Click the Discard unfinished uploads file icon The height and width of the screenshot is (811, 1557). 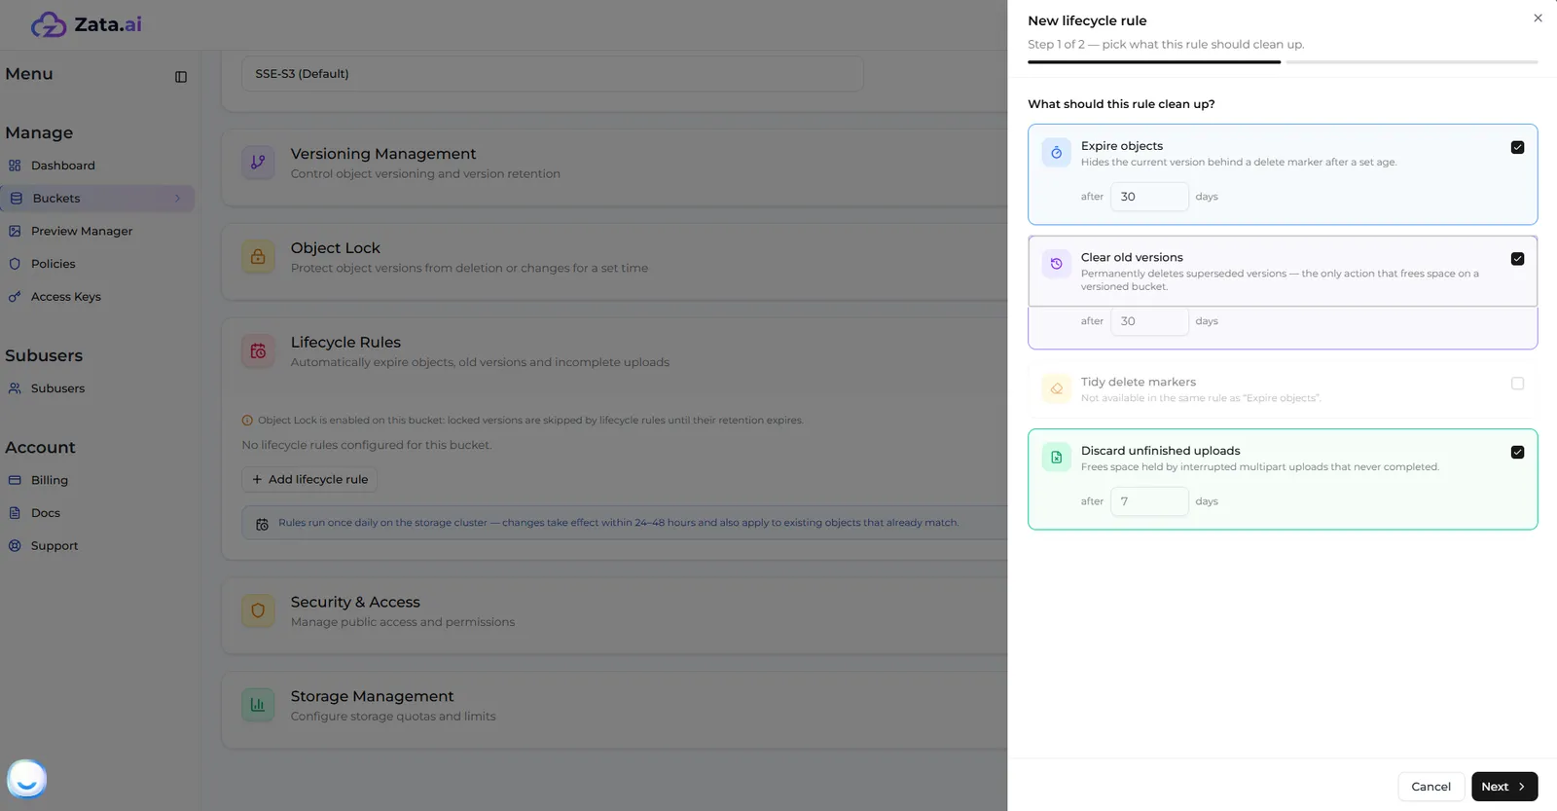1056,458
